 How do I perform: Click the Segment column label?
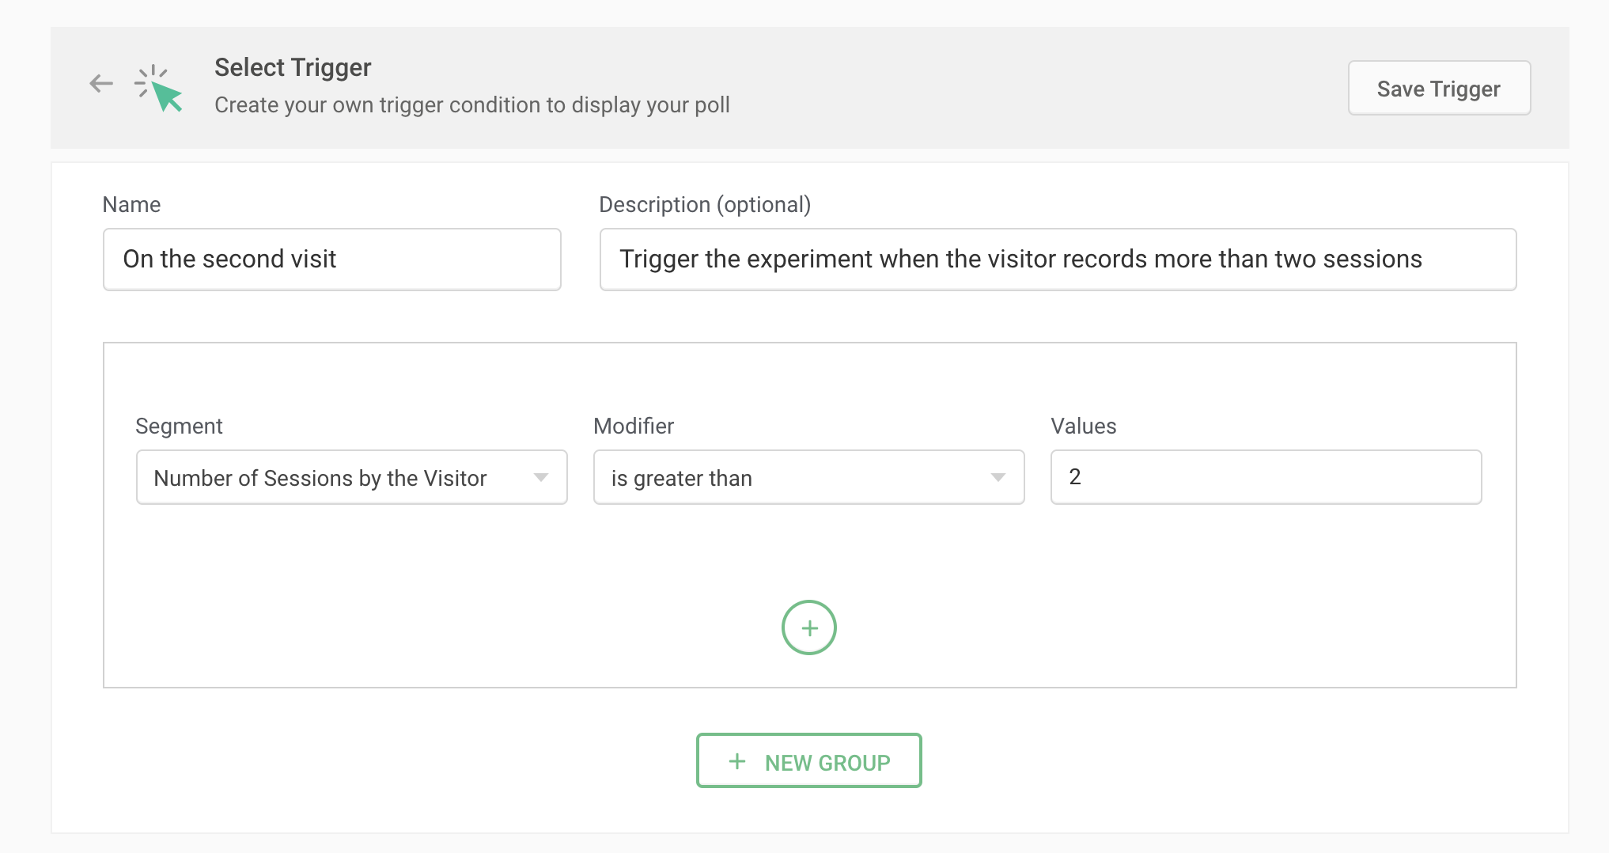tap(179, 426)
